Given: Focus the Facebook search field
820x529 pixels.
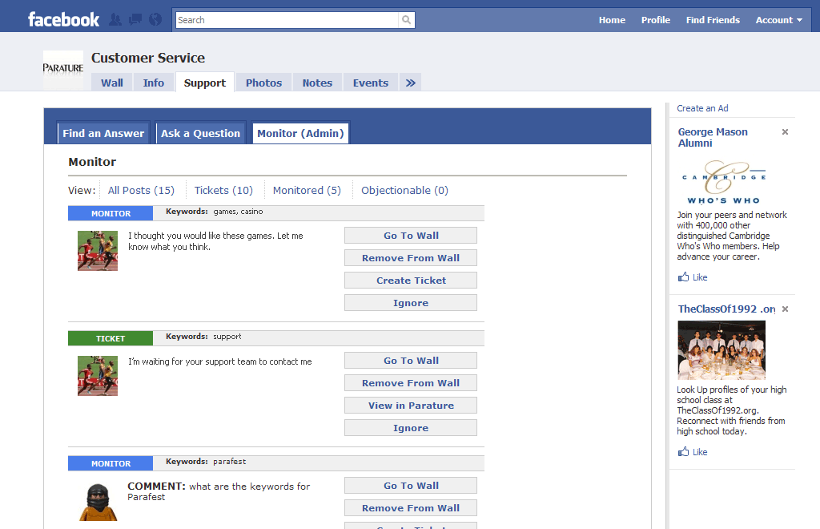Looking at the screenshot, I should click(287, 20).
